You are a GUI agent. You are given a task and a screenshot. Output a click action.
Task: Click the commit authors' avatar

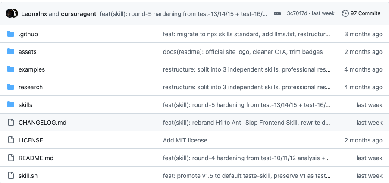click(x=12, y=13)
